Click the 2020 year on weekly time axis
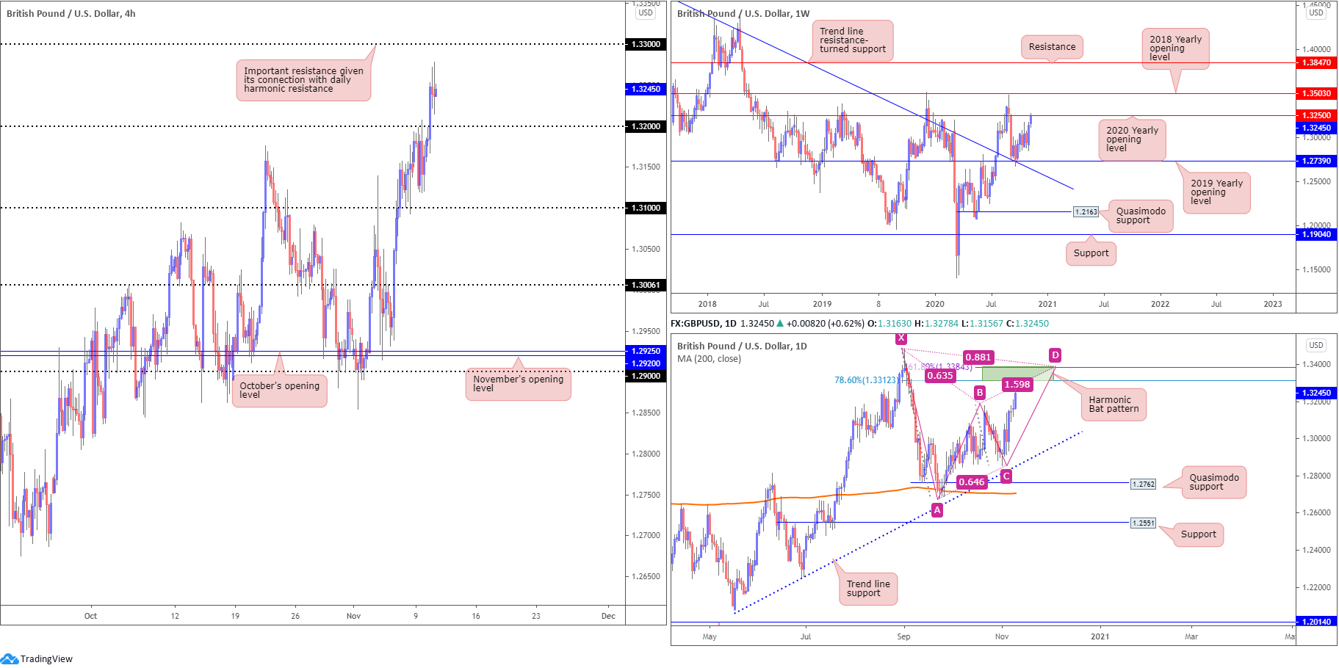The width and height of the screenshot is (1339, 668). [934, 304]
